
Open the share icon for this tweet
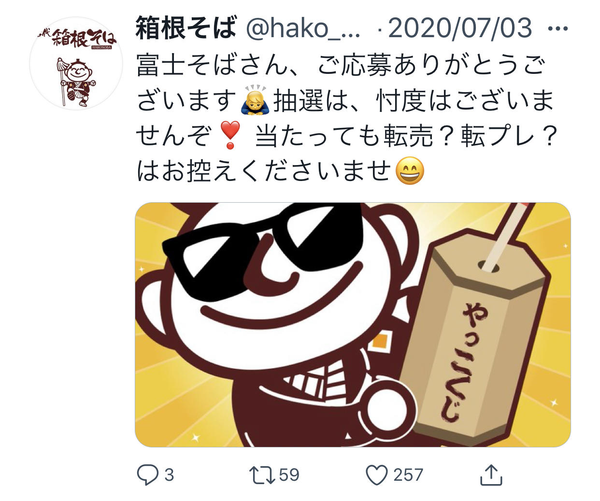[x=491, y=474]
